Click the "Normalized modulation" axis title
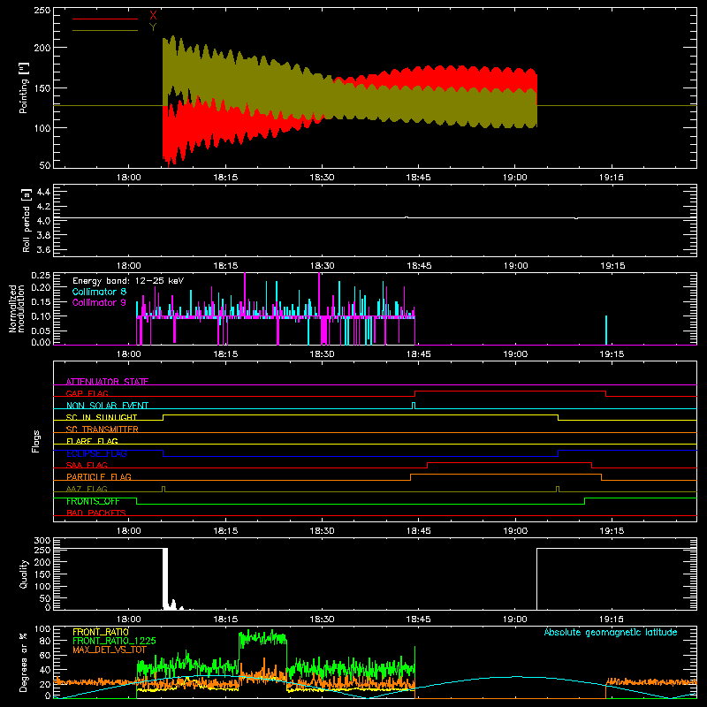This screenshot has height=707, width=707. (x=16, y=308)
